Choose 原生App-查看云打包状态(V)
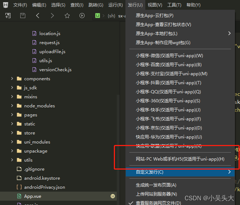This screenshot has height=205, width=240. point(180,25)
